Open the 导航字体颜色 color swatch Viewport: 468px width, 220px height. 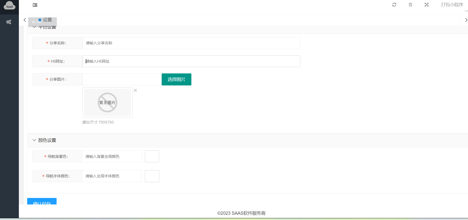pyautogui.click(x=152, y=176)
